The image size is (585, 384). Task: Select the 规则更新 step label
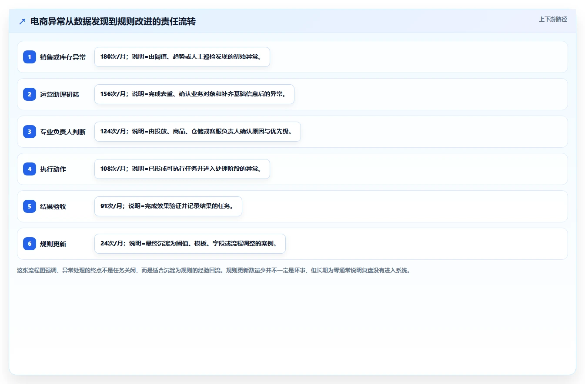(x=53, y=244)
